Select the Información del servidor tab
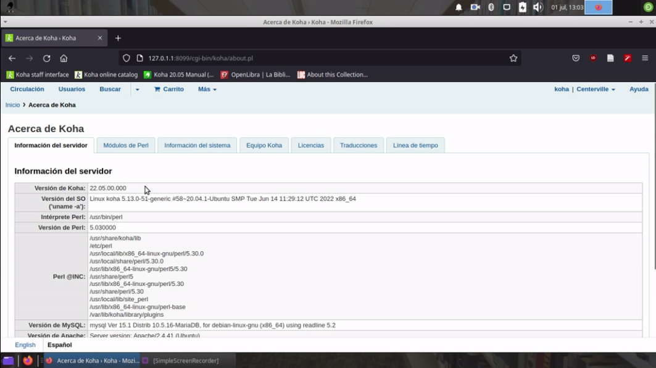656x368 pixels. (51, 145)
